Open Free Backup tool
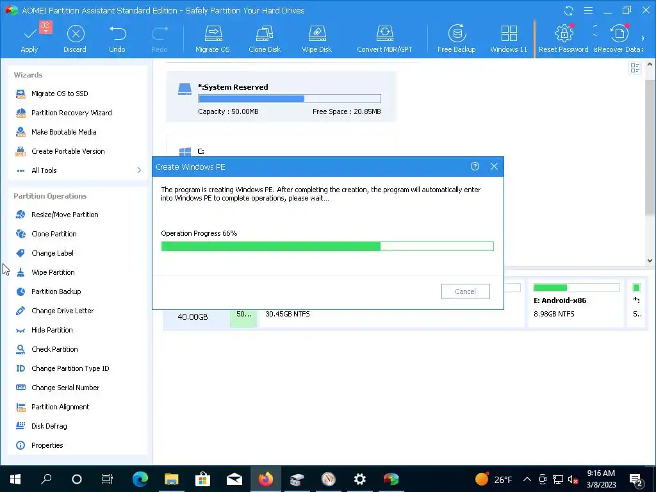This screenshot has width=656, height=492. click(x=456, y=39)
